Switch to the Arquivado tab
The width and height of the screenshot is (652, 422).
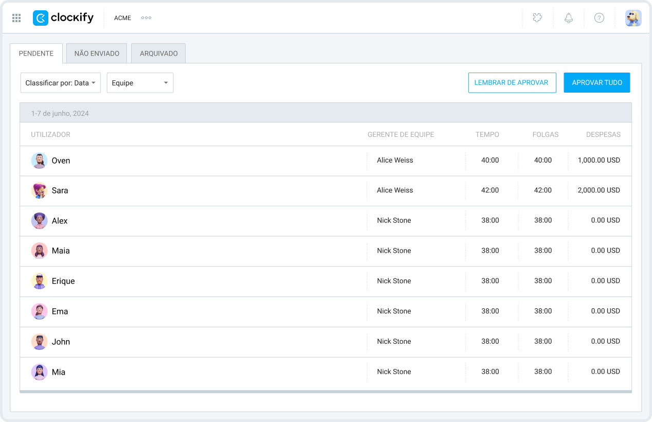tap(158, 54)
